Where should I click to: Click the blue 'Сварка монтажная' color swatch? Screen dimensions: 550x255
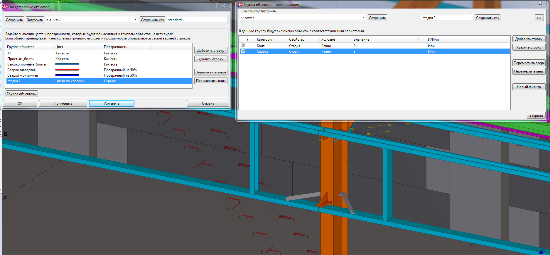(67, 75)
